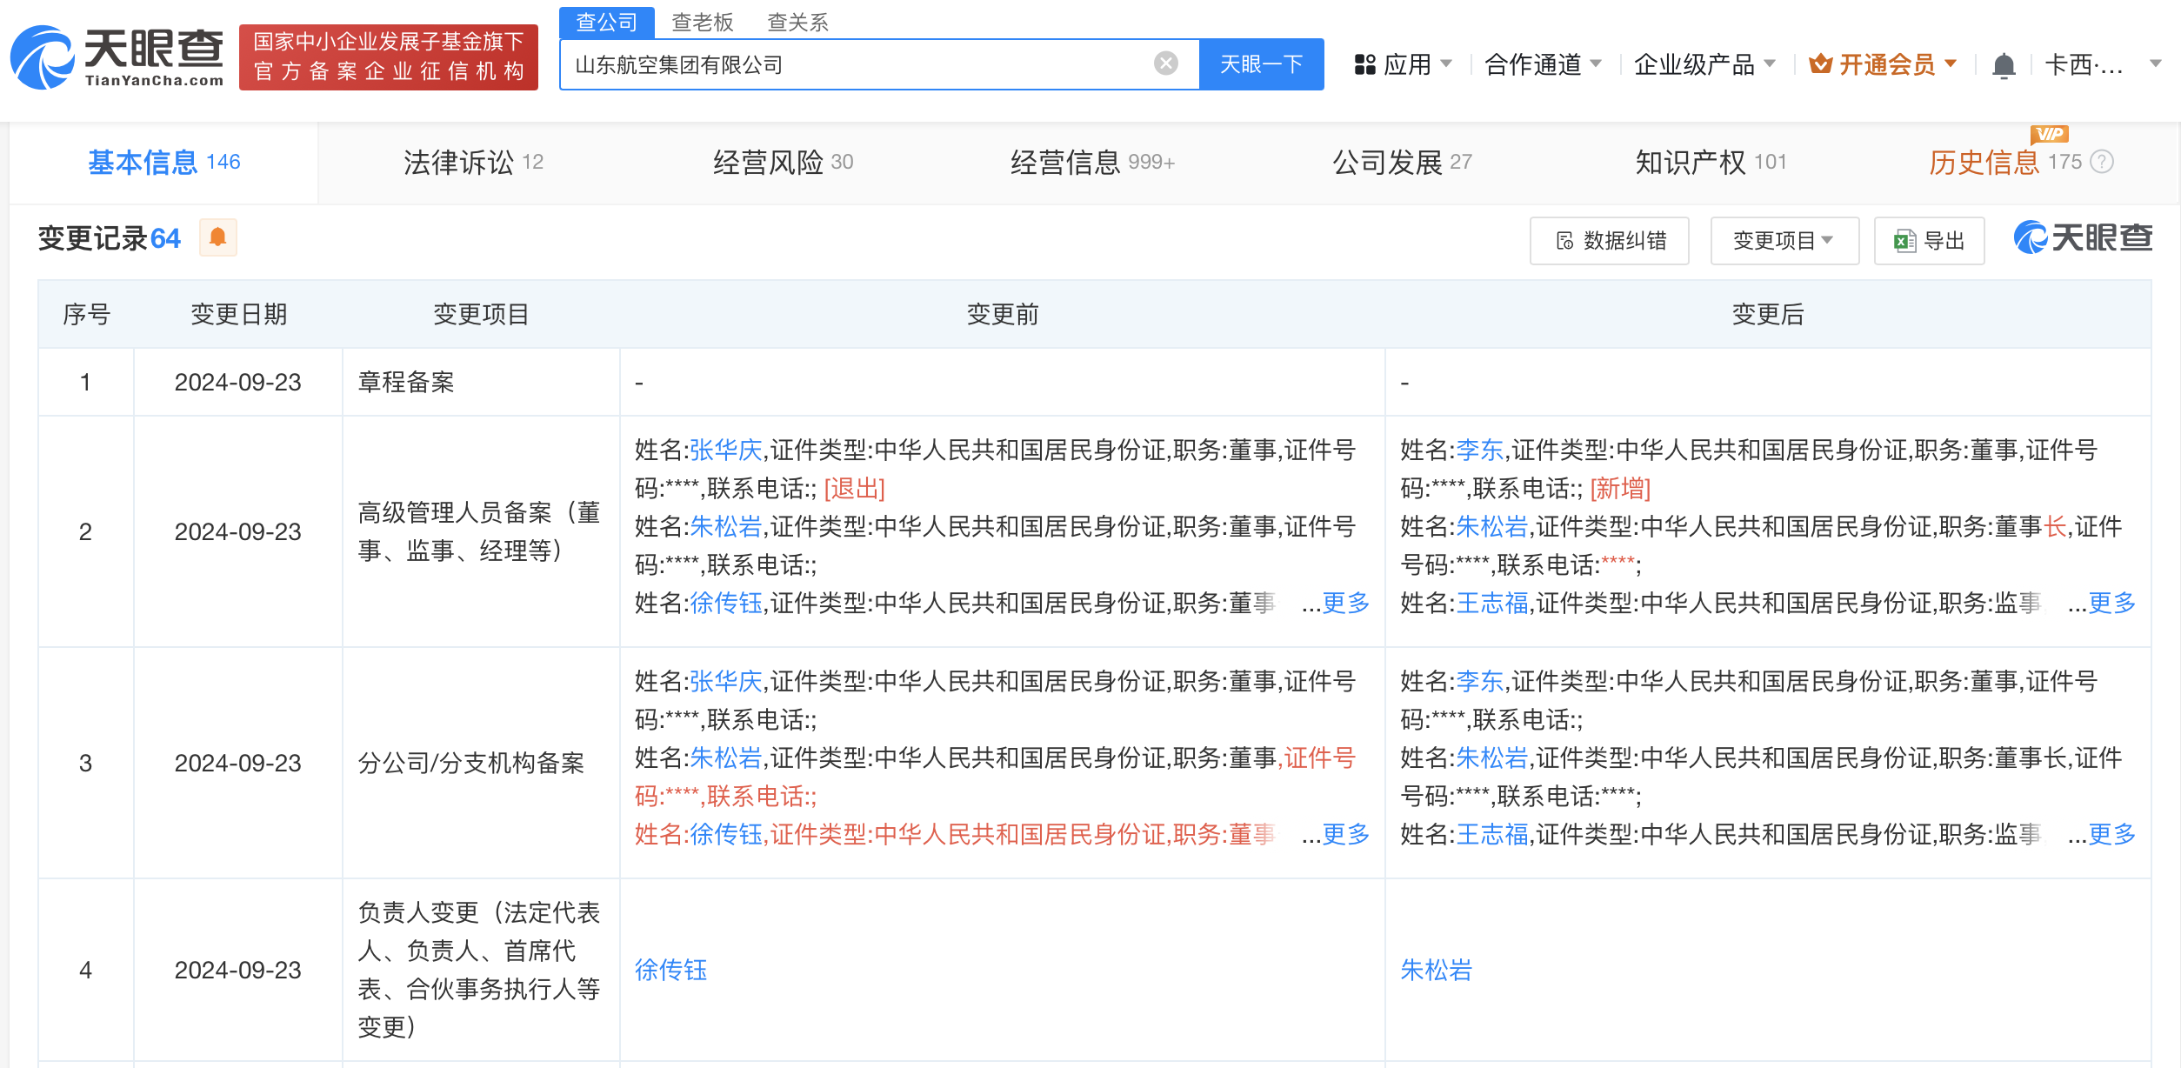Open 朱松岩 link in row 3 变更后

tap(1492, 758)
